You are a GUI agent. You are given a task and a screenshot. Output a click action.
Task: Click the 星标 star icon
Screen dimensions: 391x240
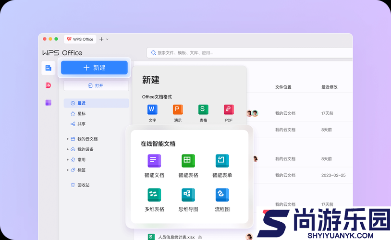pyautogui.click(x=73, y=114)
